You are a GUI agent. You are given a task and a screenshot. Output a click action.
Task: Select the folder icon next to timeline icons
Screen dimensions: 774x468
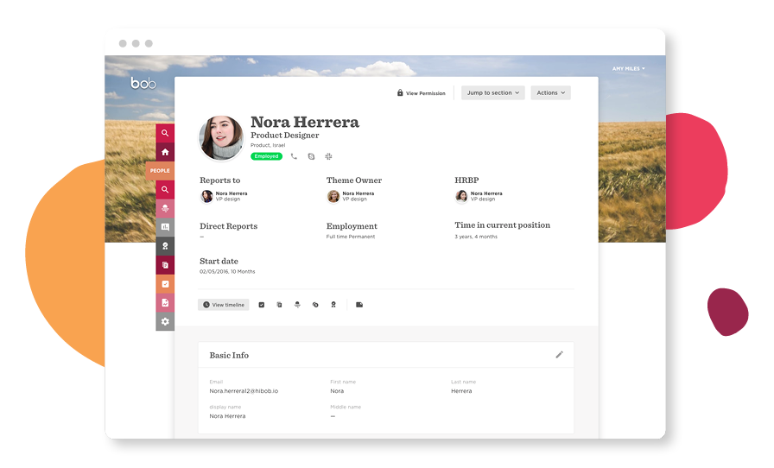click(359, 305)
